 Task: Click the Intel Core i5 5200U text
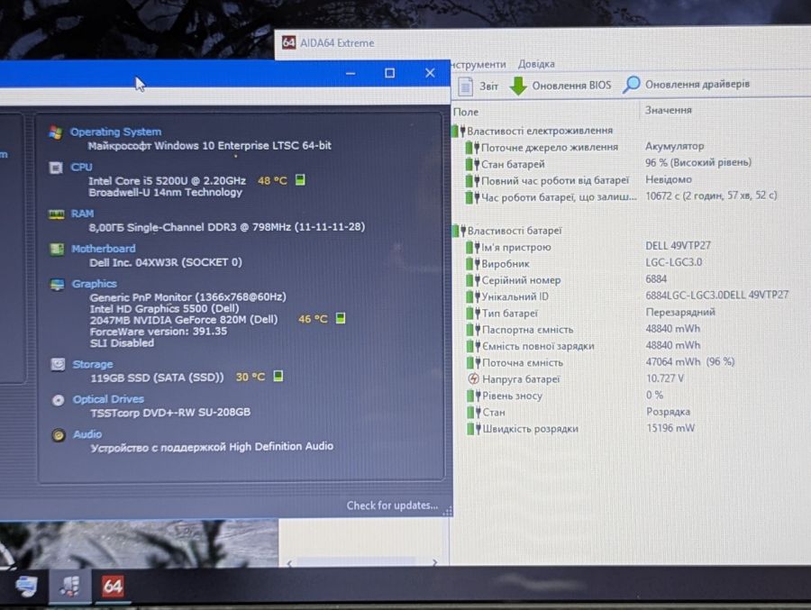click(167, 180)
